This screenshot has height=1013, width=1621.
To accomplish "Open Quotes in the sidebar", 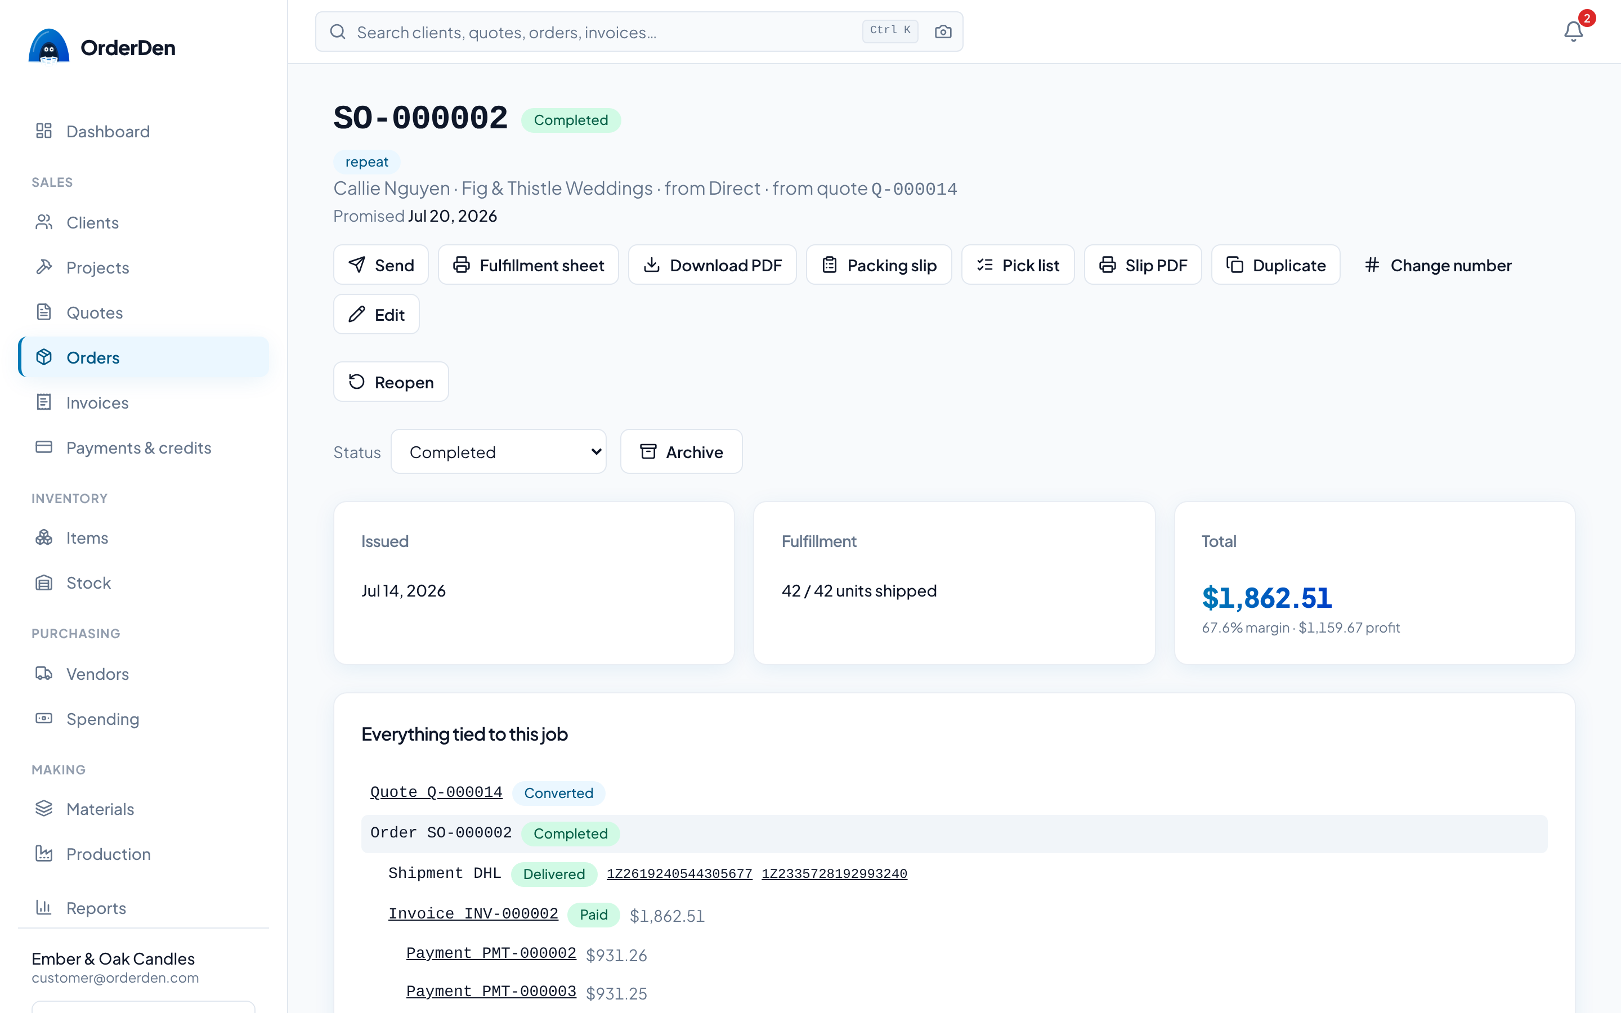I will coord(144,312).
